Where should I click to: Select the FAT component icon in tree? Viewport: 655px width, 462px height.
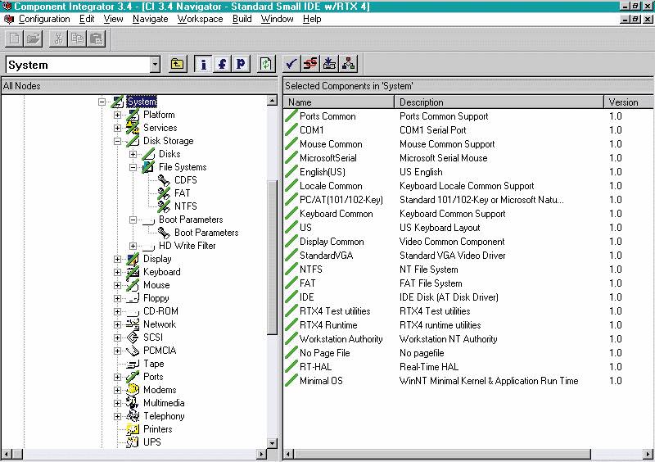click(x=164, y=193)
